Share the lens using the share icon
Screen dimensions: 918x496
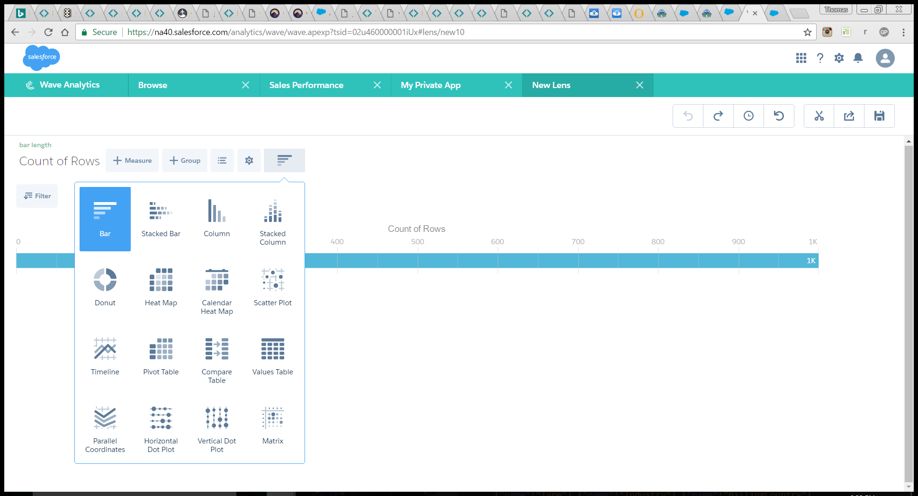(x=849, y=115)
